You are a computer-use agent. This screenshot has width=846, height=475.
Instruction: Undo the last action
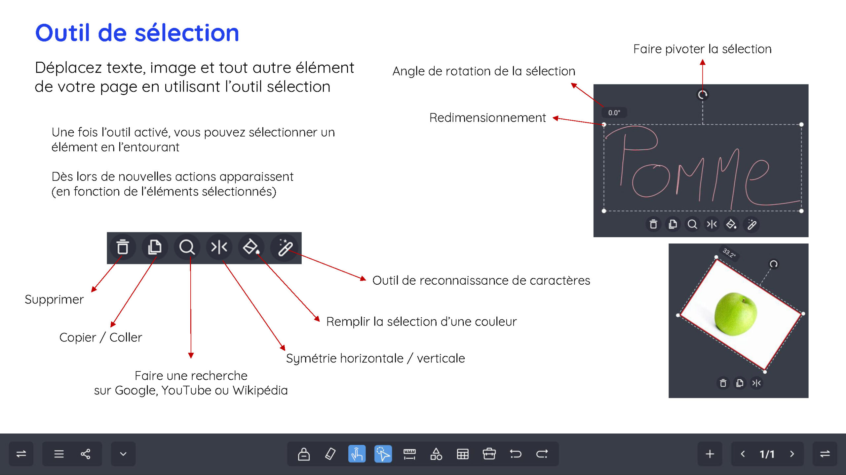pyautogui.click(x=516, y=454)
